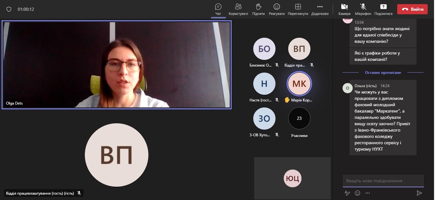Select the small ВП Відділ пра... avatar
The width and height of the screenshot is (435, 200).
click(x=299, y=49)
